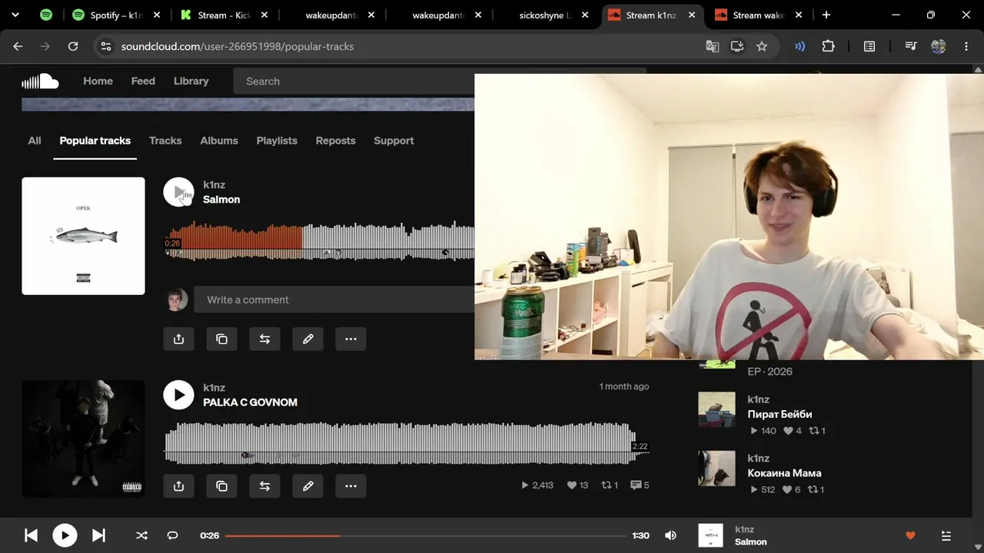Toggle repeat in player bar
The width and height of the screenshot is (984, 553).
point(172,535)
